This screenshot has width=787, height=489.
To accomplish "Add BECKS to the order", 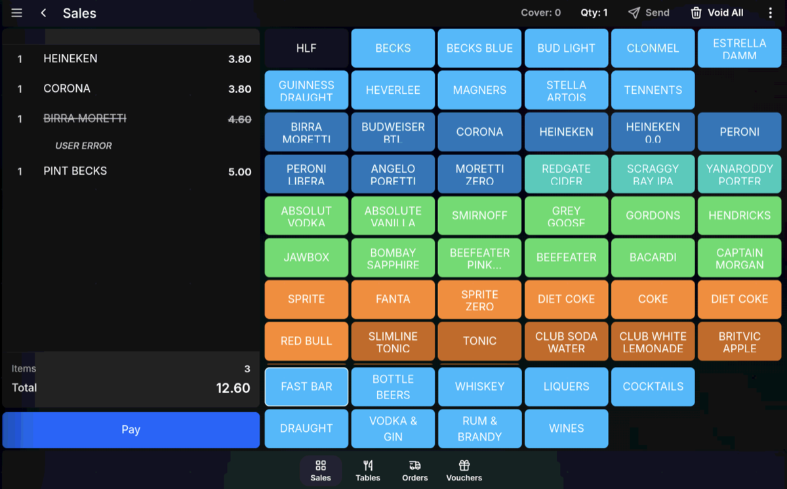I will pos(393,48).
